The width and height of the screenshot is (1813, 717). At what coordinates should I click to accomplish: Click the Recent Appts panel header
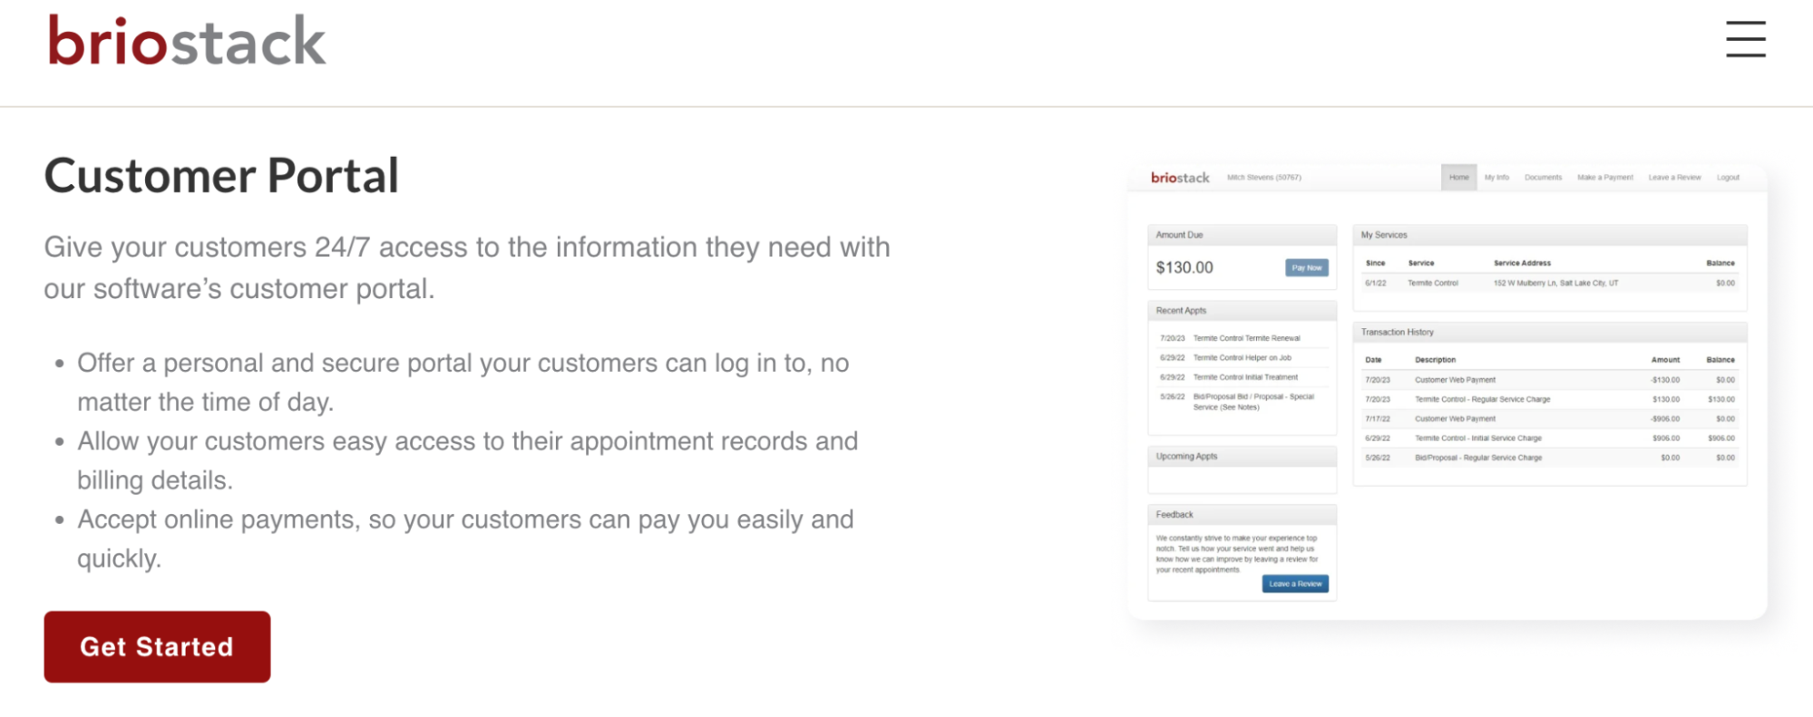[1242, 311]
